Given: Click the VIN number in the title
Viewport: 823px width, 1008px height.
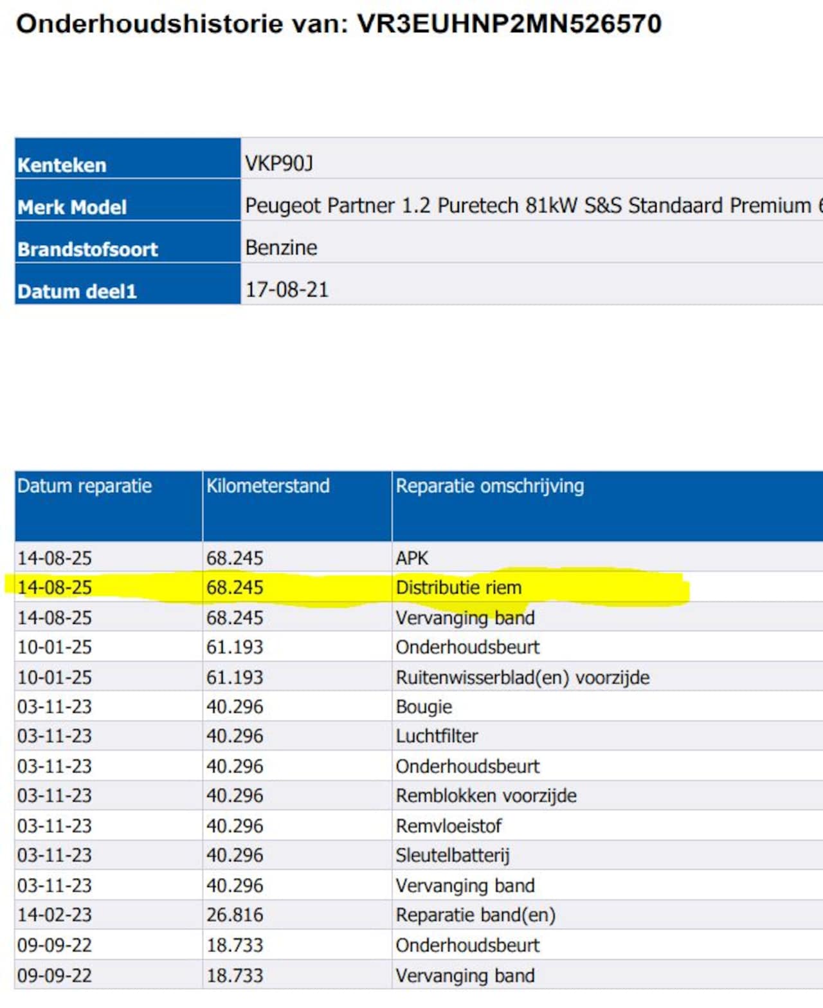Looking at the screenshot, I should [x=509, y=24].
